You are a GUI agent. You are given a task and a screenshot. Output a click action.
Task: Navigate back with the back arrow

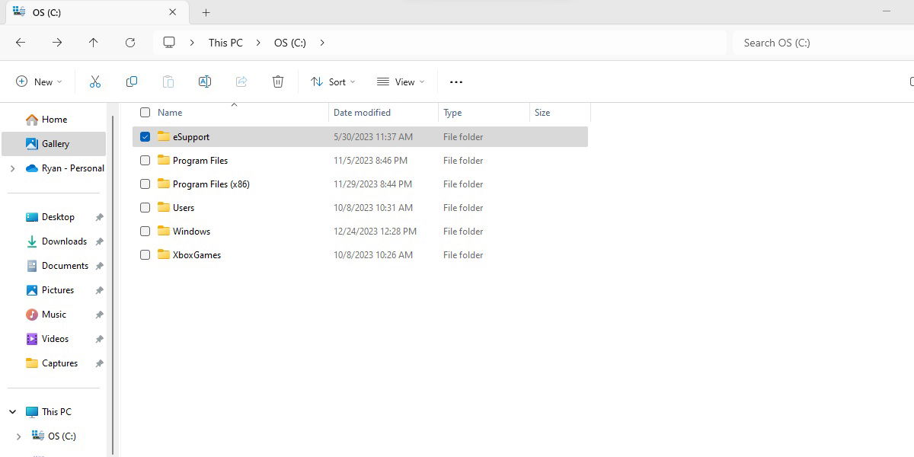[21, 43]
